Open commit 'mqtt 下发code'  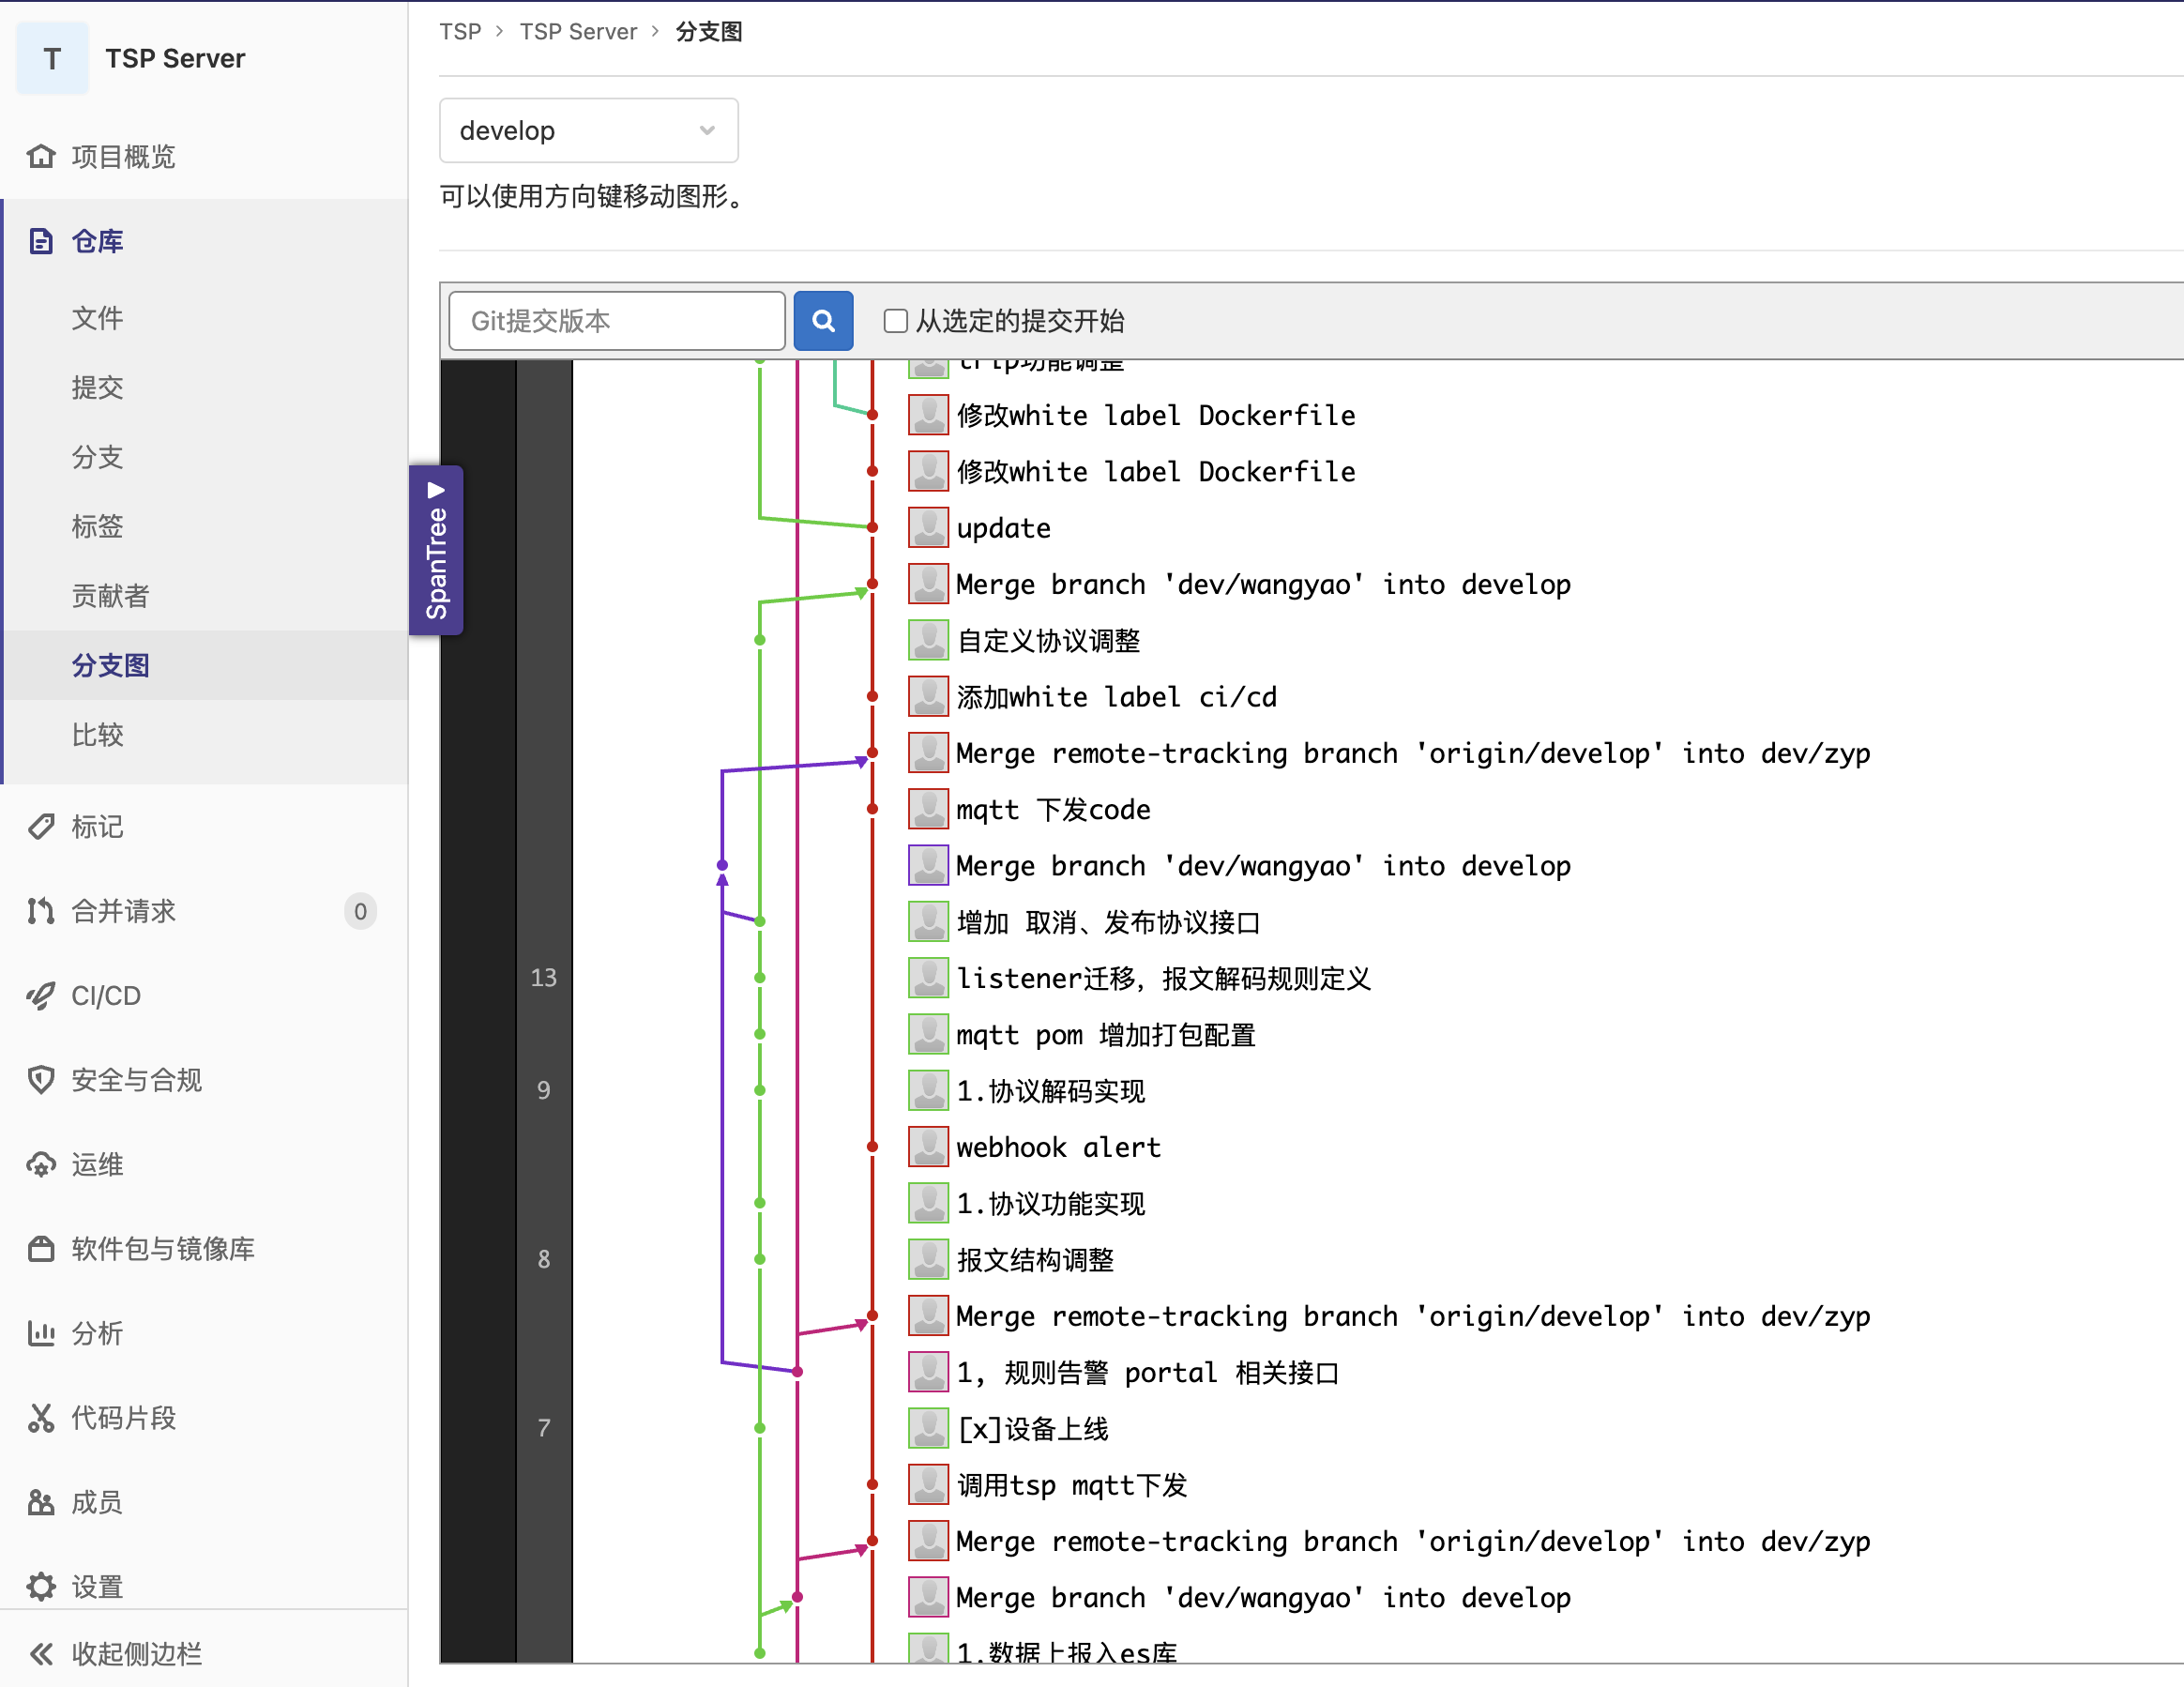click(x=1052, y=809)
